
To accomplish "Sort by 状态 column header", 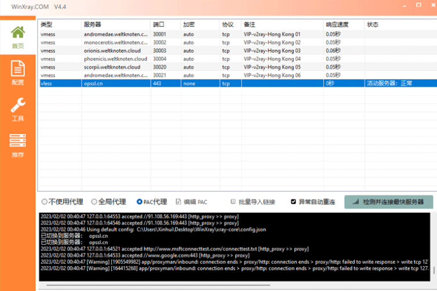I will click(x=400, y=24).
